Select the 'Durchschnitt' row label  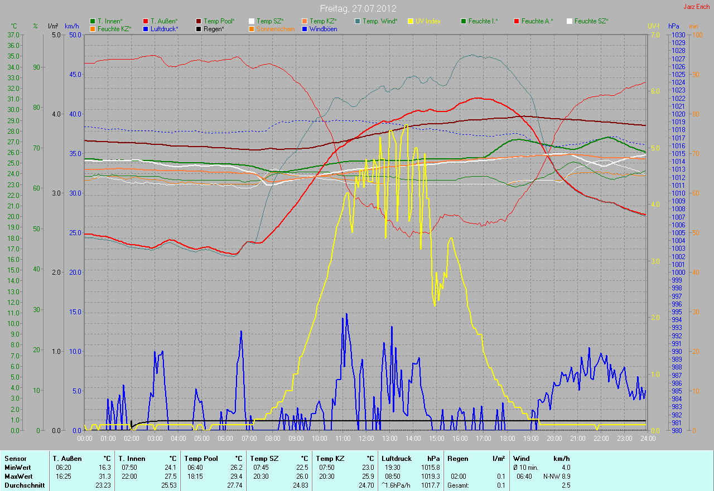tap(23, 485)
